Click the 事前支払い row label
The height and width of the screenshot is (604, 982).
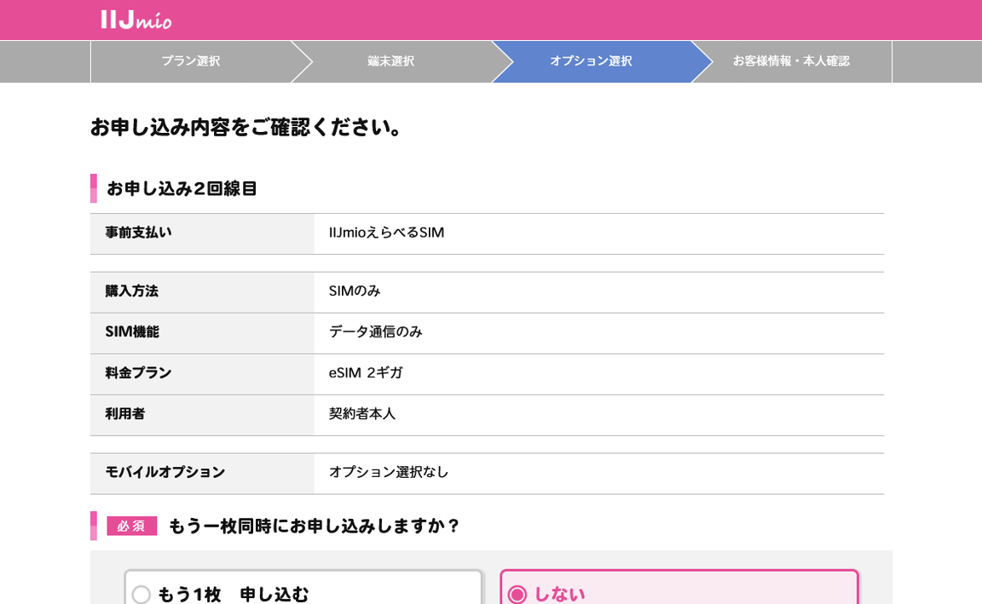tap(138, 233)
